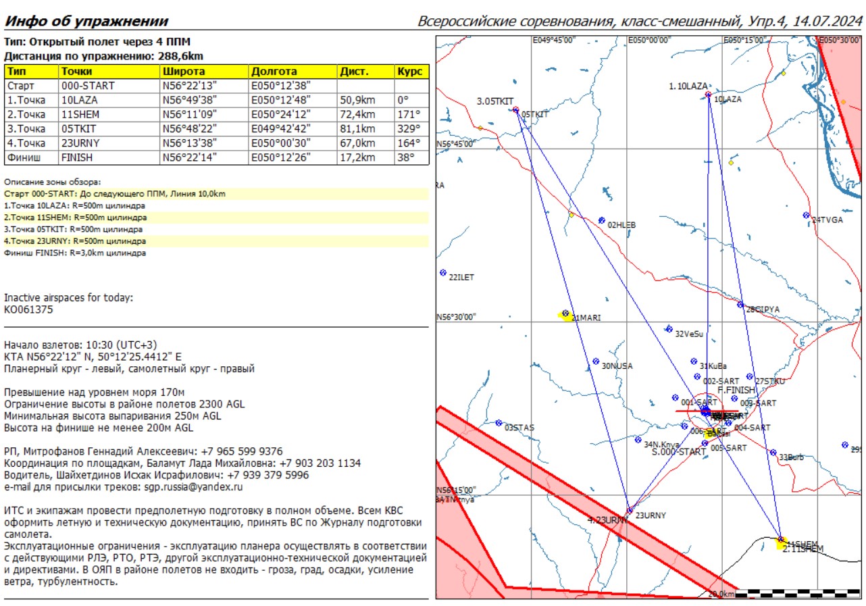Select the 28CIPYA waypoint marker
The image size is (866, 606).
(x=740, y=305)
